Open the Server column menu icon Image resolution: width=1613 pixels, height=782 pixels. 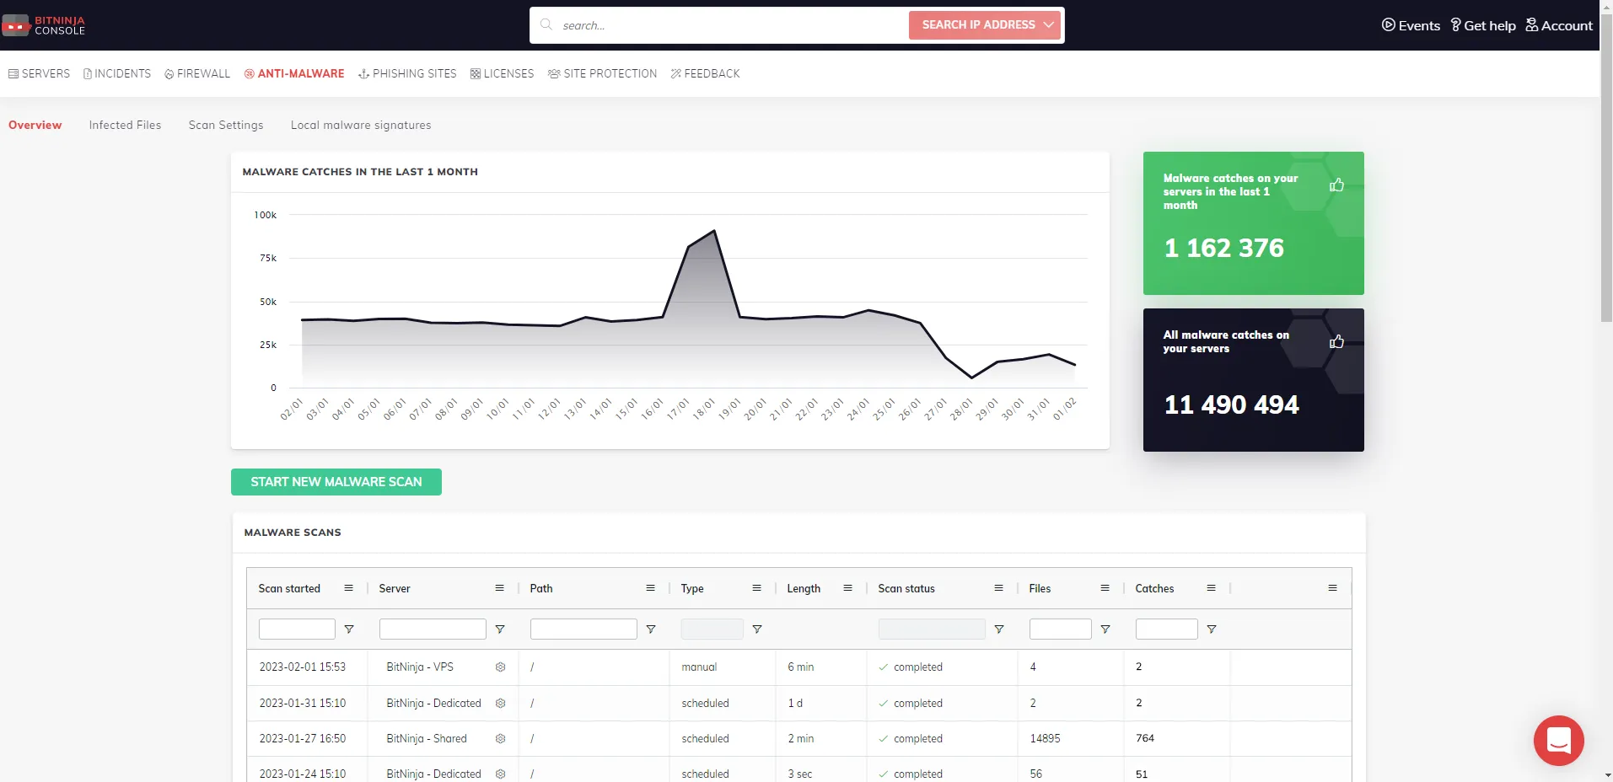499,588
